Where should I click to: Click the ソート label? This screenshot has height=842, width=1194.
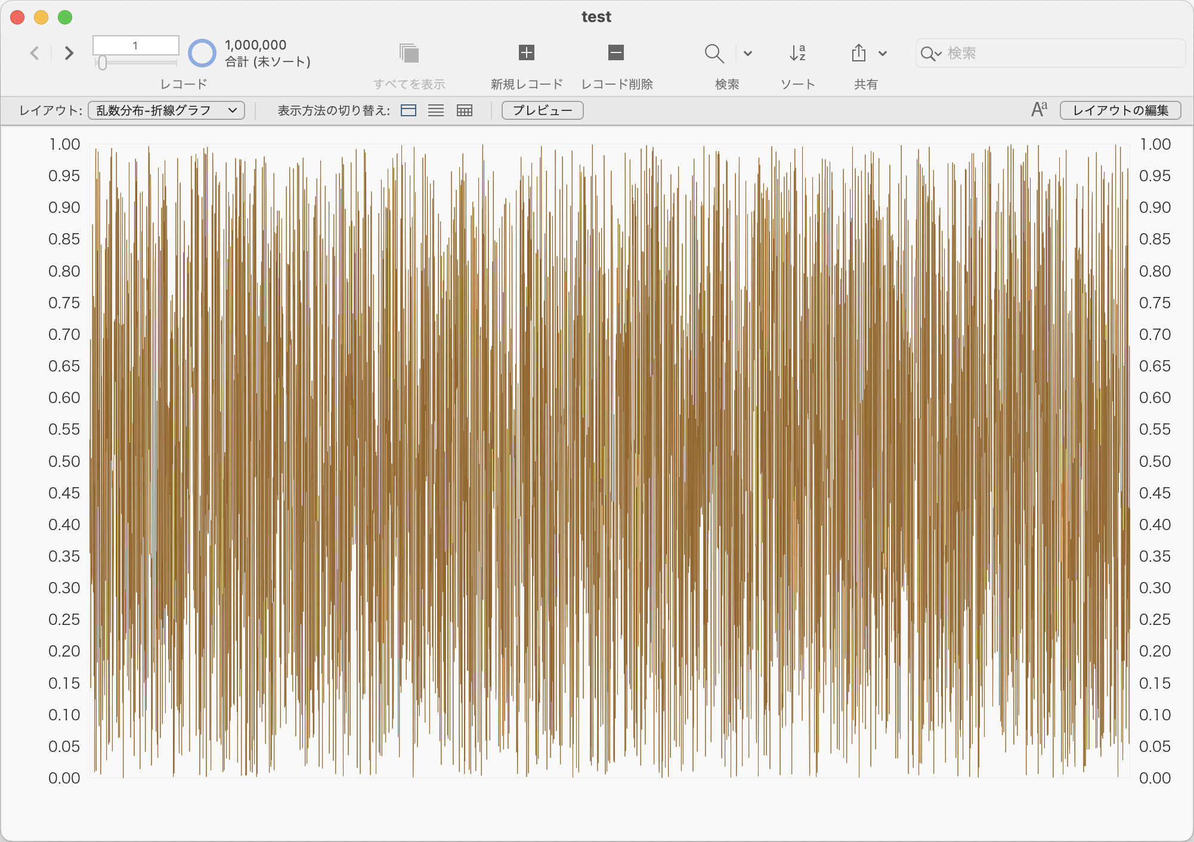(798, 84)
